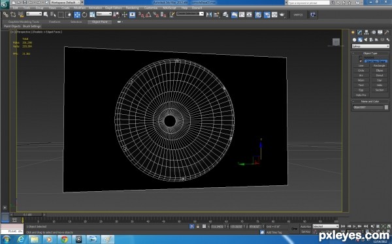
Task: Open the Curve Editor
Action: coord(242,15)
